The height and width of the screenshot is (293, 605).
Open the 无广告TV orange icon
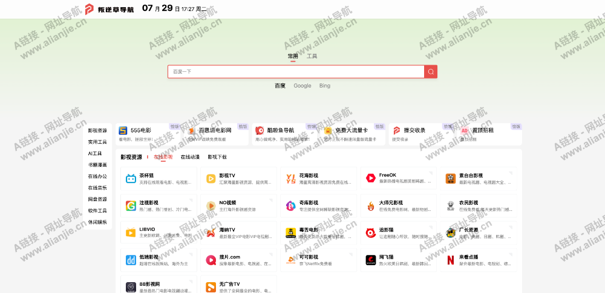(211, 287)
